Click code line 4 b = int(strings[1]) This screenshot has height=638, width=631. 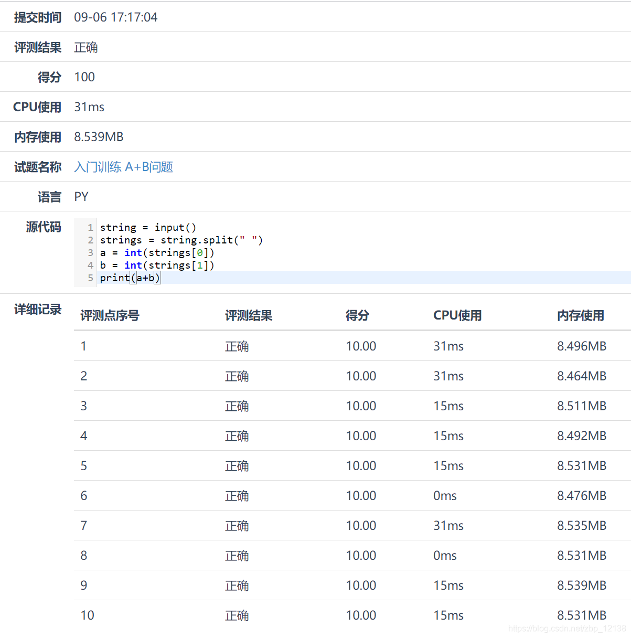[157, 265]
